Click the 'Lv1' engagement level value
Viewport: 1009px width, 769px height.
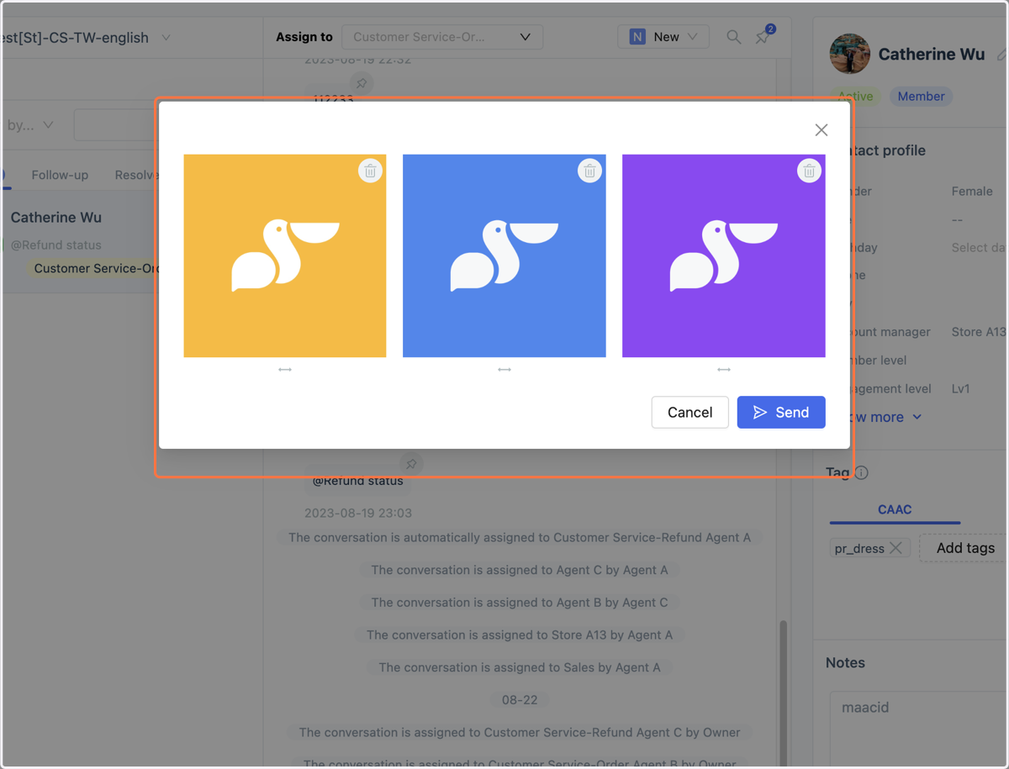pos(960,389)
